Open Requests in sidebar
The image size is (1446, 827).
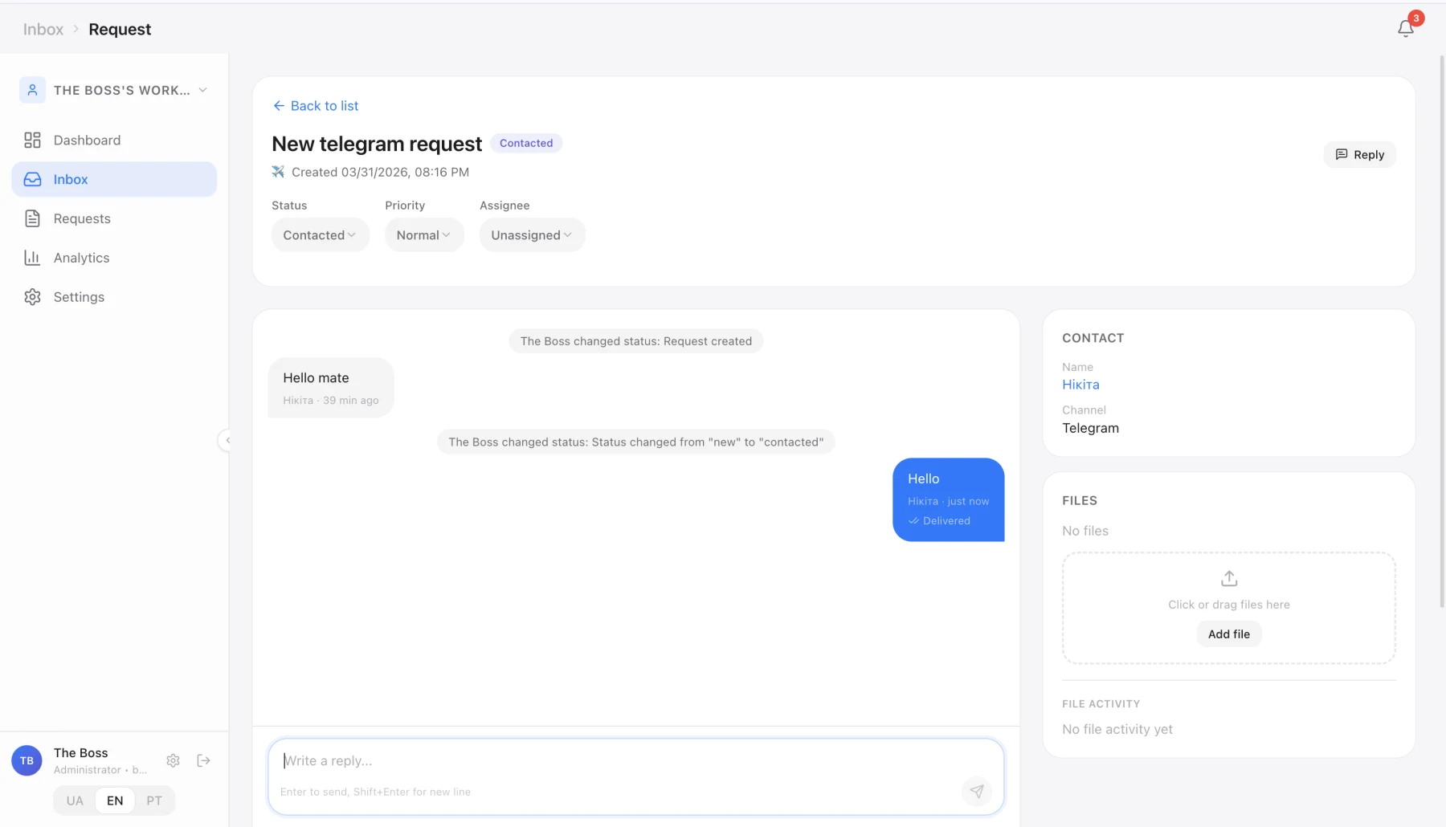[114, 218]
